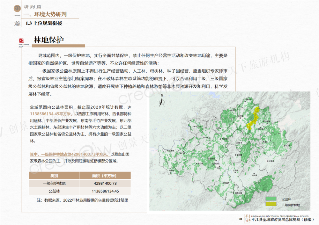Click the red Pingjiang Xian seal logo
Screen dimensions: 319x225
pos(22,40)
